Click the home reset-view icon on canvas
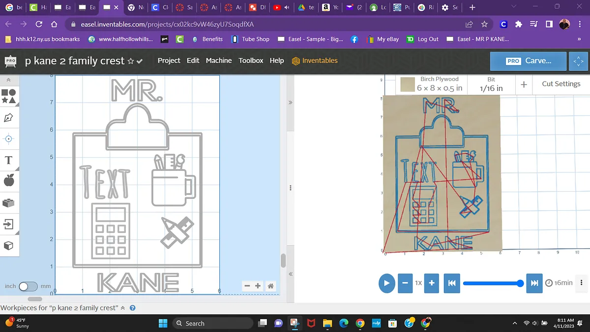The image size is (590, 332). (270, 286)
